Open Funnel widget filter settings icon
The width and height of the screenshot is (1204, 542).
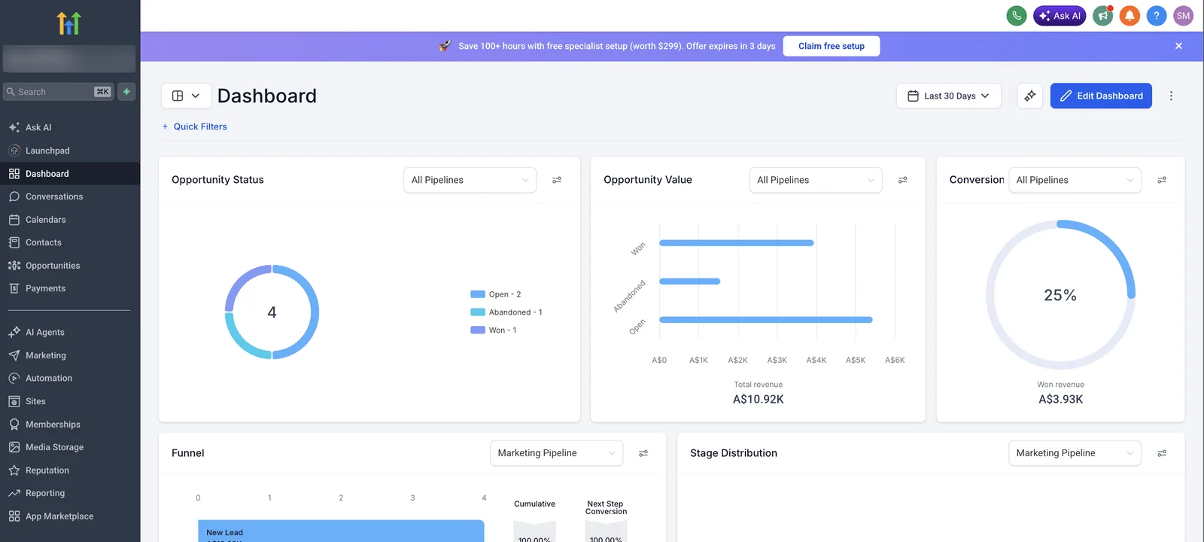click(643, 453)
